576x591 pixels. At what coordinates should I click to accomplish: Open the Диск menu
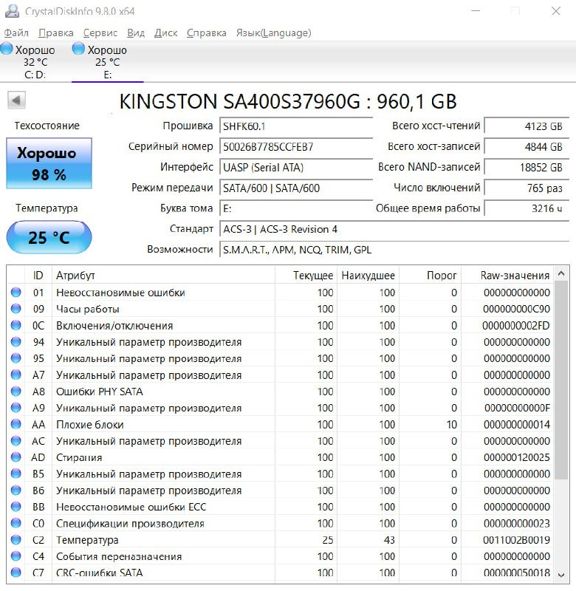[x=165, y=33]
